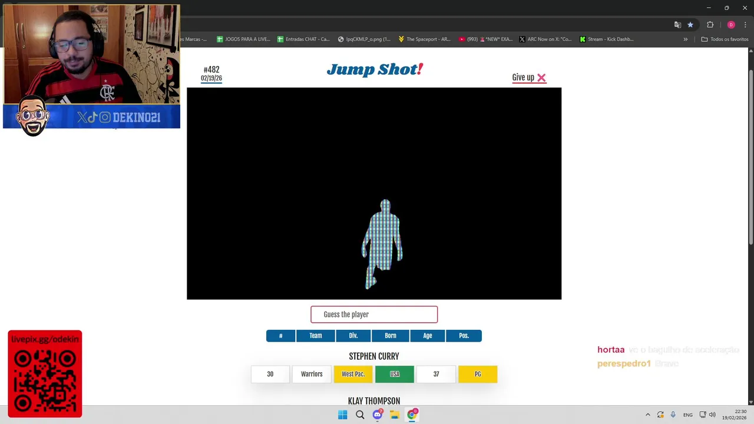Open the YouTube (993) NEW bookmark
754x424 pixels.
(485, 39)
